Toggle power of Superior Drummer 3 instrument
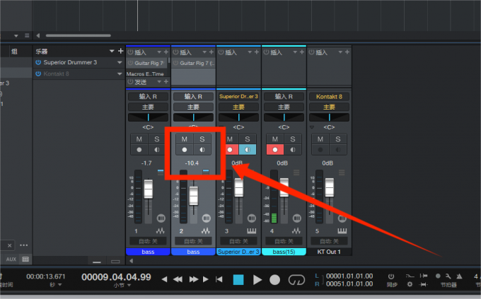Screen dimensions: 481x299 tap(38, 62)
